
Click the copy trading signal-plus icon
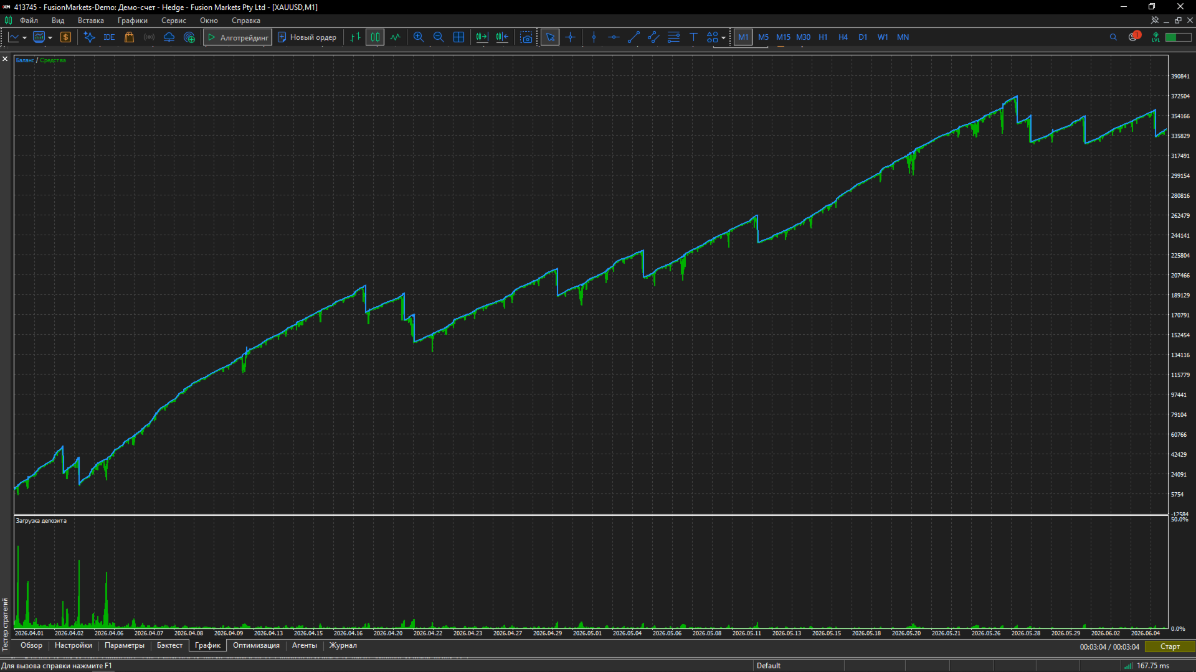[189, 37]
